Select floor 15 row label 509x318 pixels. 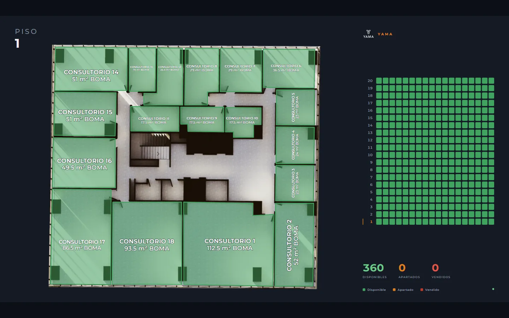point(370,118)
